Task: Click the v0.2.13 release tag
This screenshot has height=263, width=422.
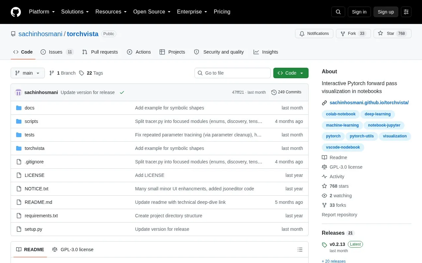Action: click(337, 244)
